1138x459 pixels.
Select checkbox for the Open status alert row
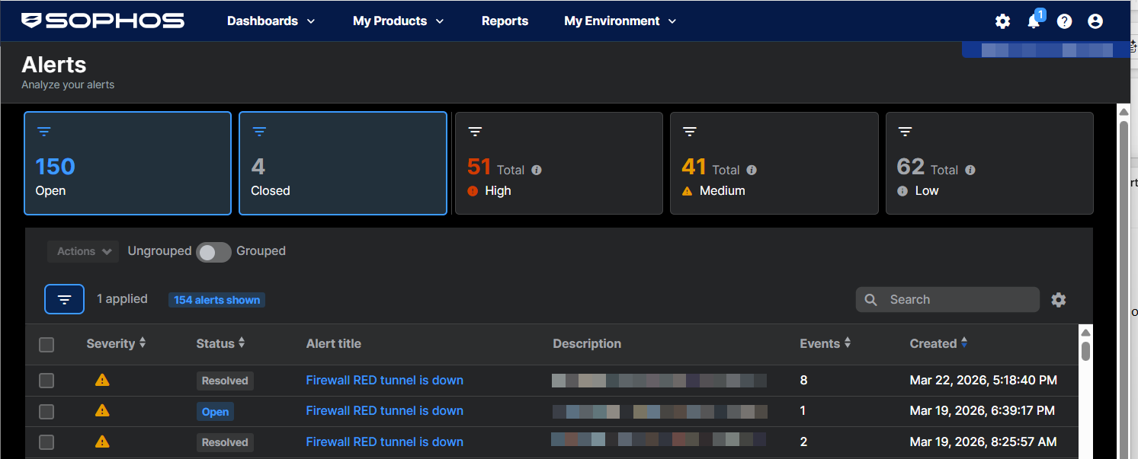tap(46, 412)
